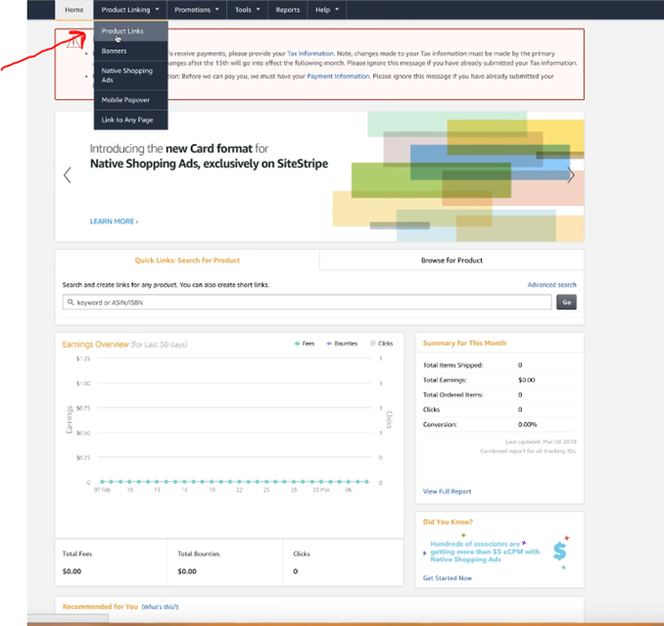Toggle the Clicks series in chart legend
The image size is (664, 626).
[x=381, y=344]
